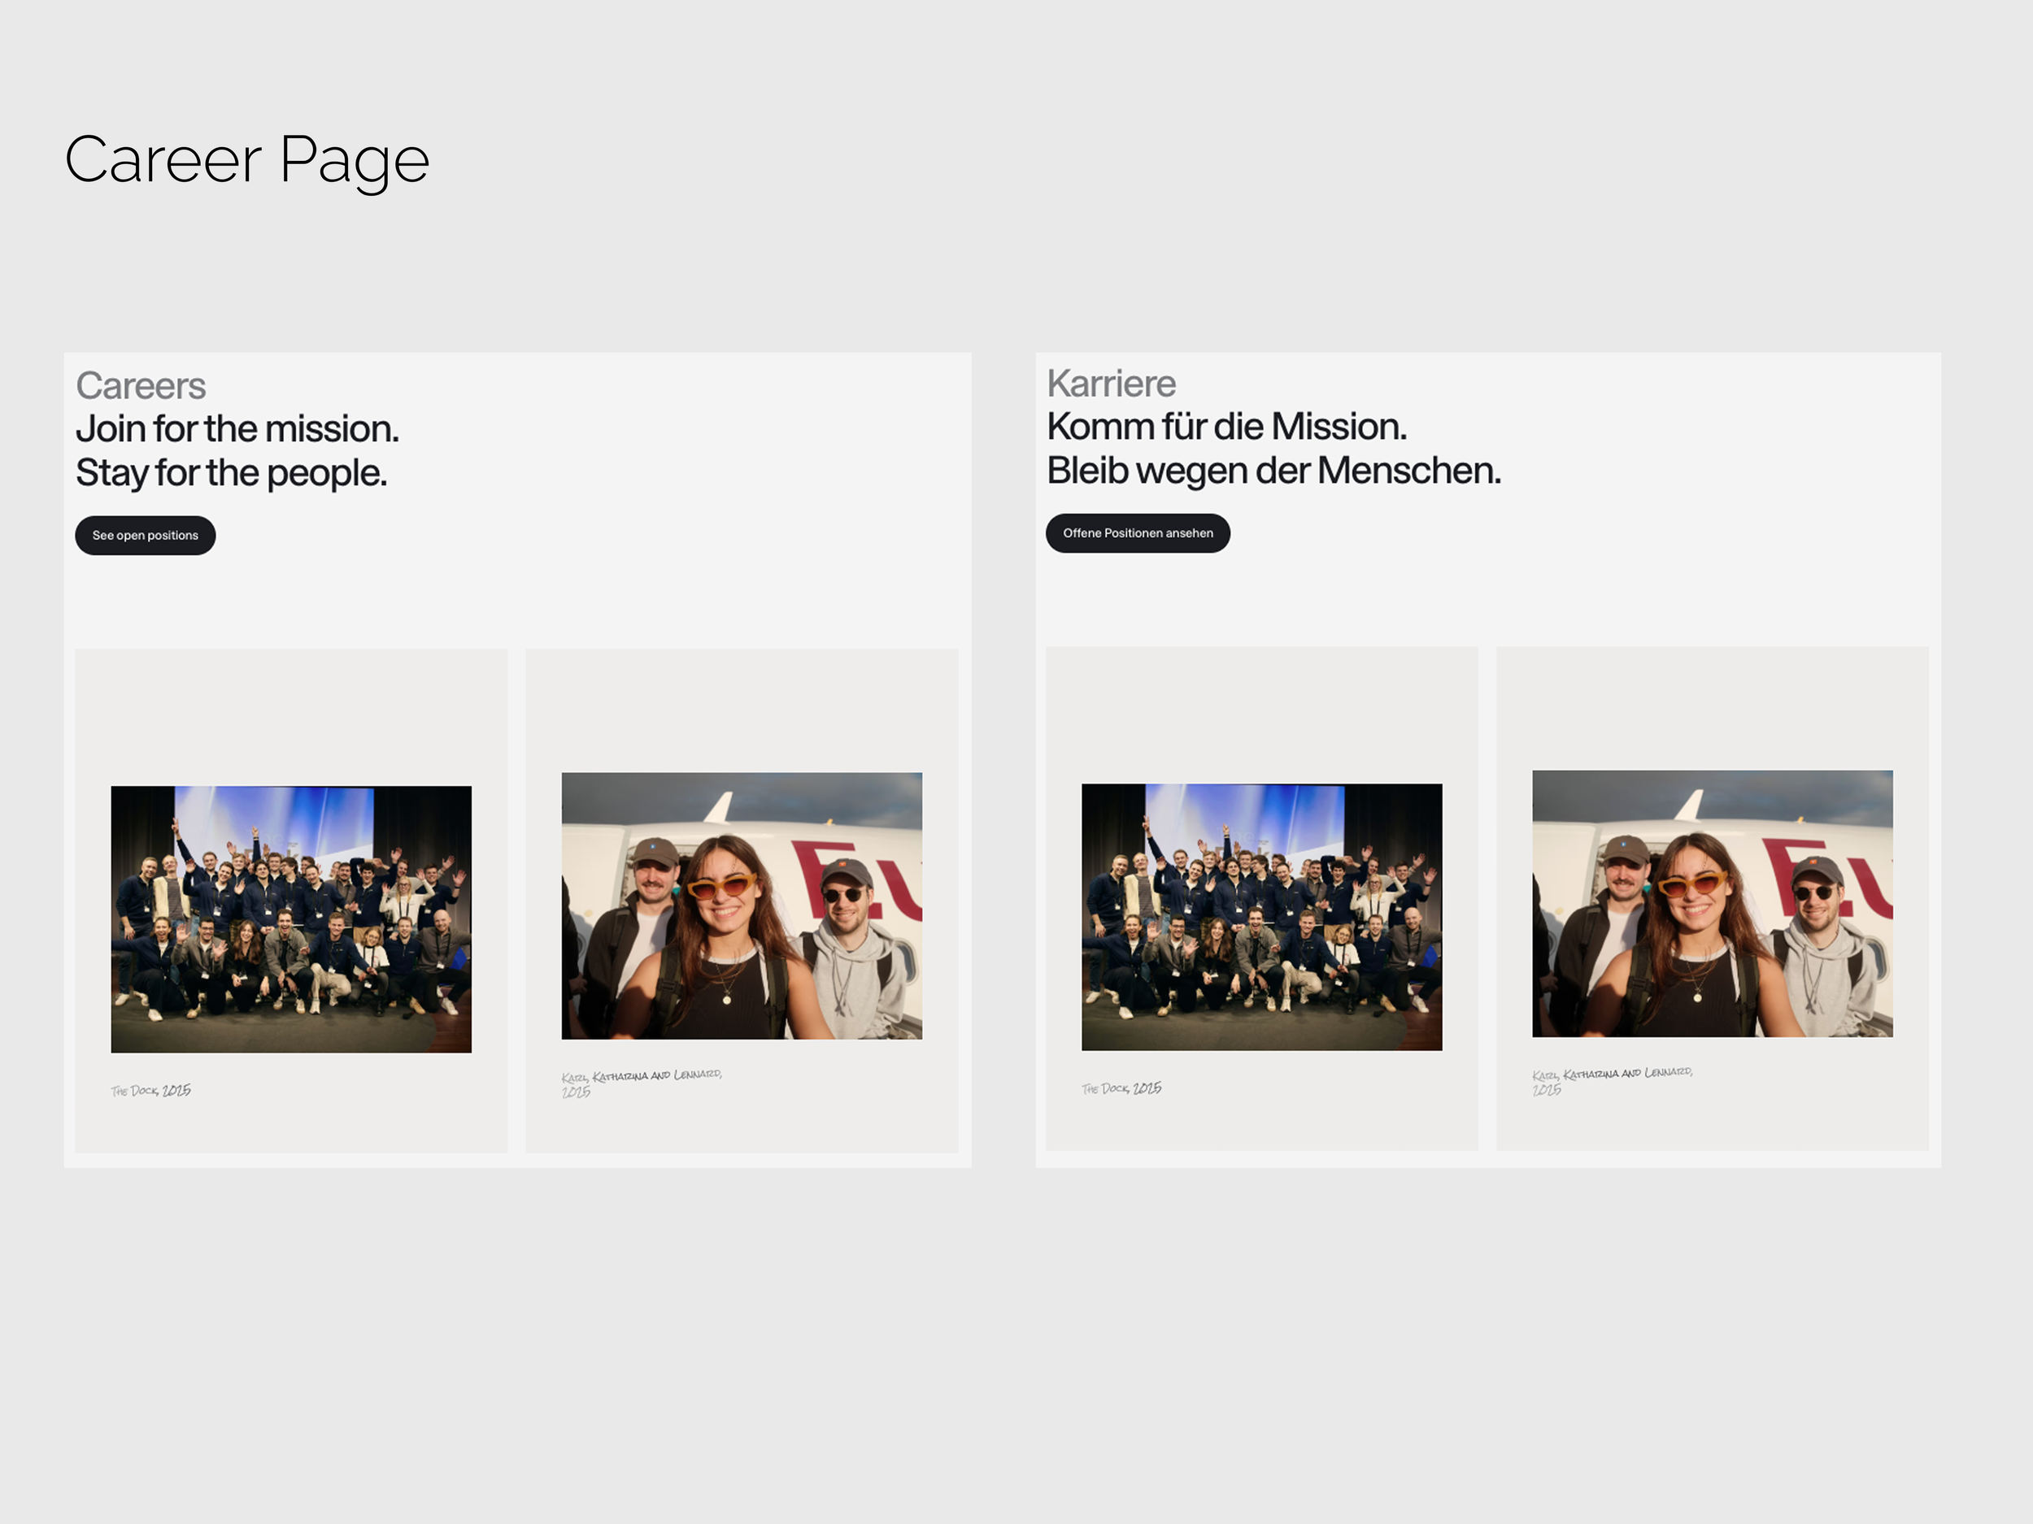Image resolution: width=2033 pixels, height=1524 pixels.
Task: Open the airplane selfie photo under Careers
Action: [x=741, y=905]
